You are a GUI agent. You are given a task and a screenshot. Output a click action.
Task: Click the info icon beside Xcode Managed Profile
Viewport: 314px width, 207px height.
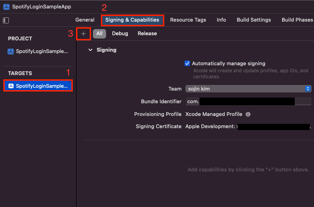point(248,115)
